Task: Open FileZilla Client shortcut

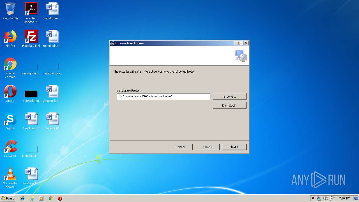Action: tap(31, 39)
